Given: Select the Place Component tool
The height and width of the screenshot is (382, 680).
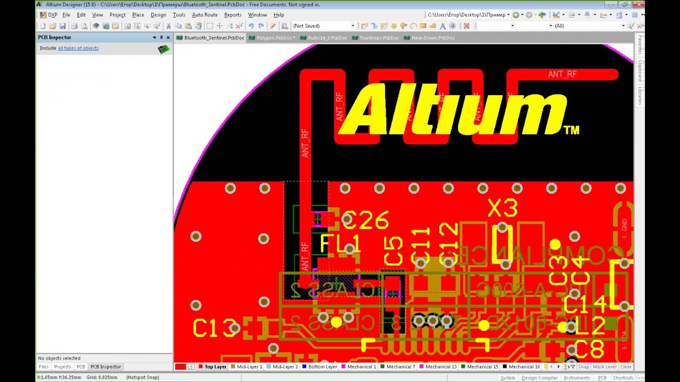Looking at the screenshot, I should pyautogui.click(x=453, y=25).
